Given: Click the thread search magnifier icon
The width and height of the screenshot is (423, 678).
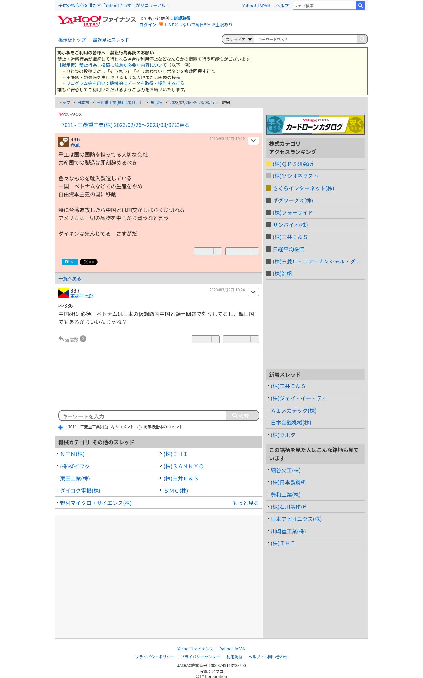Looking at the screenshot, I should (x=362, y=39).
